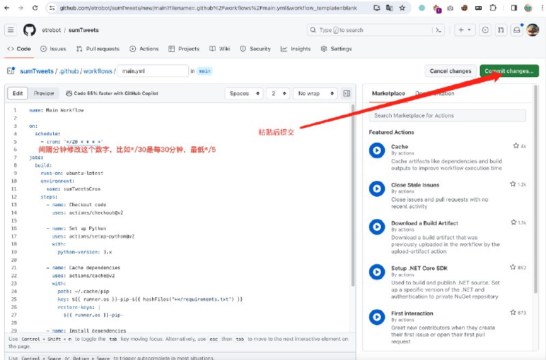Click the browser address bar URL
This screenshot has height=360, width=546.
(x=208, y=8)
